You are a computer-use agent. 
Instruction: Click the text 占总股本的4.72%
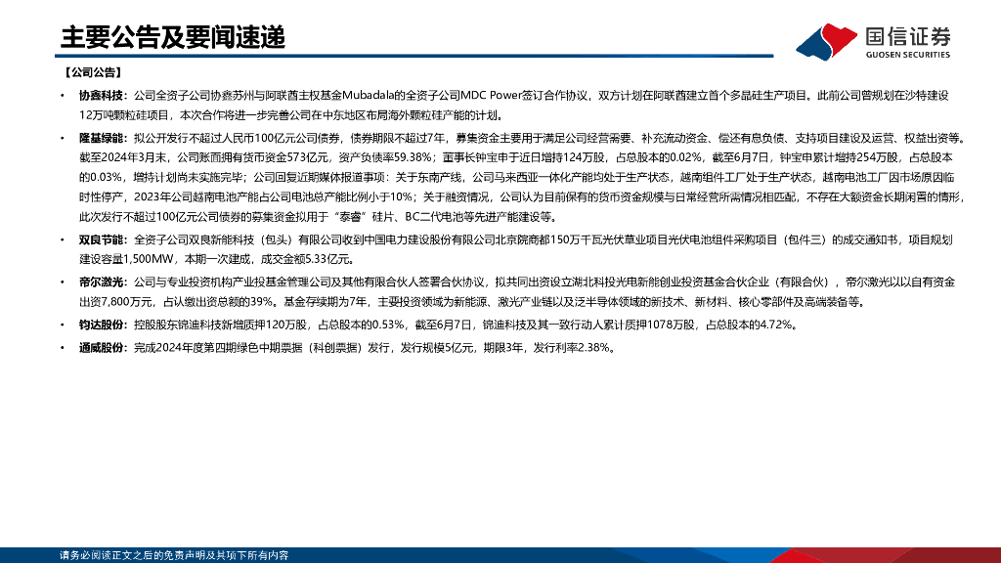point(751,325)
